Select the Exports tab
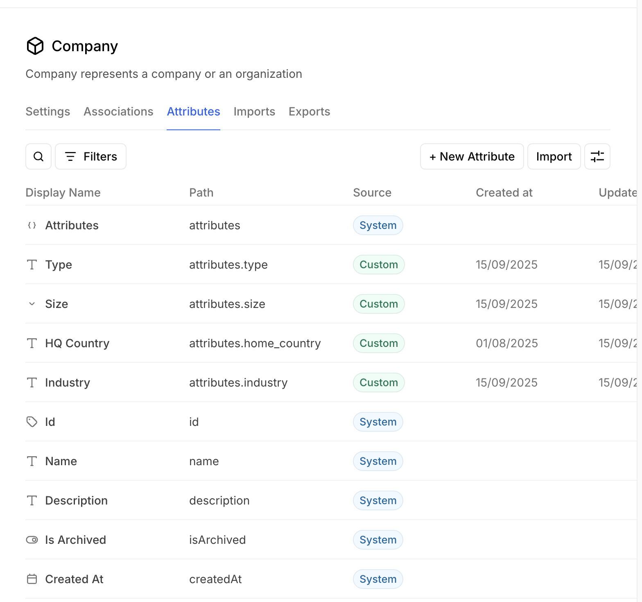The width and height of the screenshot is (642, 602). pyautogui.click(x=309, y=111)
